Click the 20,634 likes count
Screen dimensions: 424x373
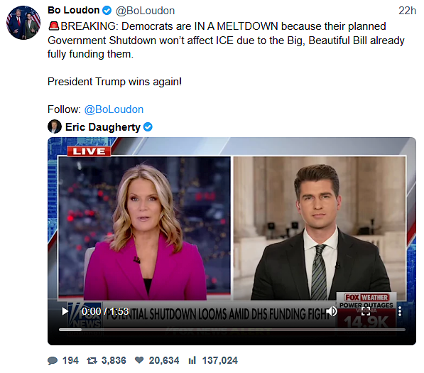click(164, 360)
